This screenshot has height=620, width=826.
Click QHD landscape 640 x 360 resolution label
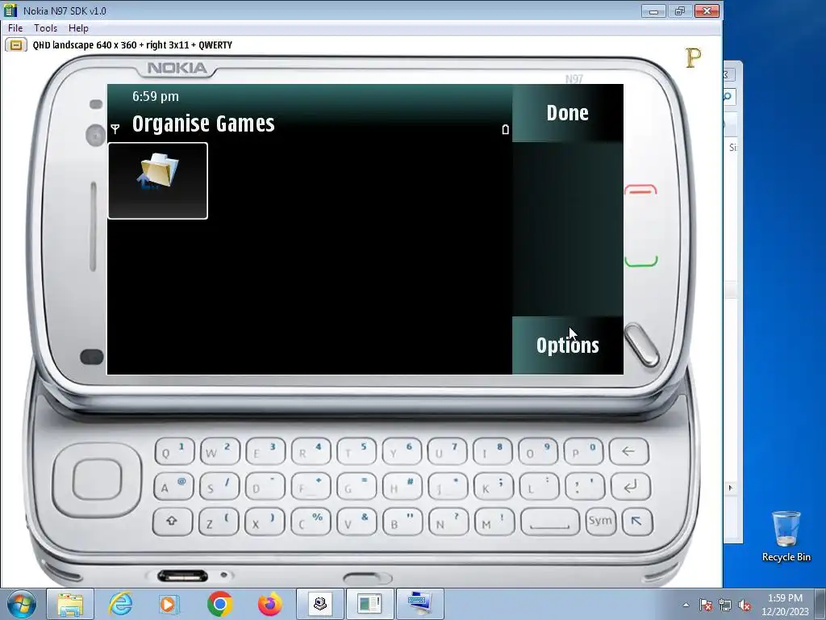(x=132, y=45)
